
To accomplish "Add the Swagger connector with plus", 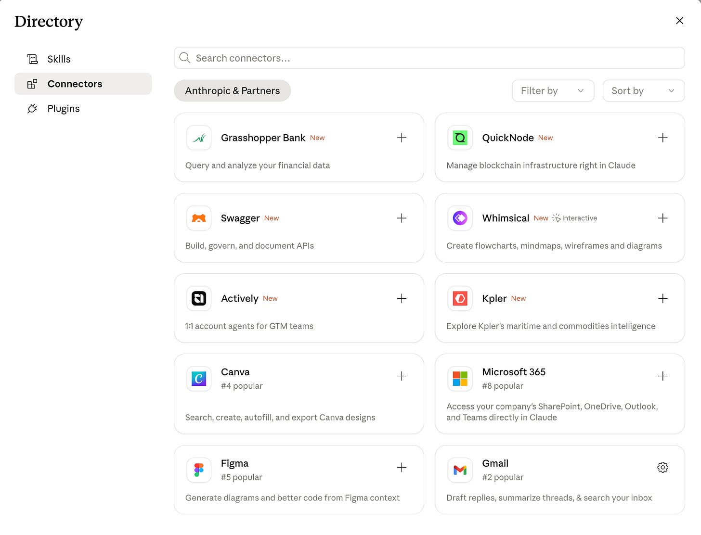I will tap(402, 218).
